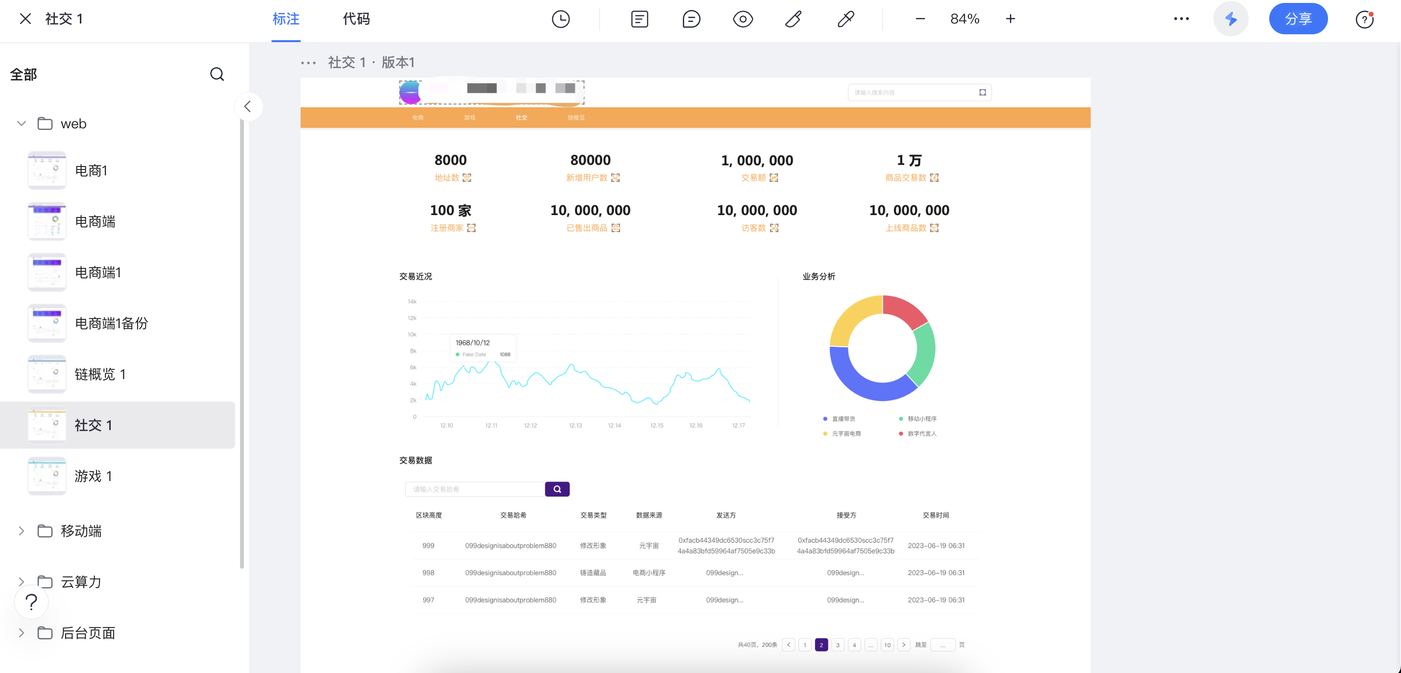Open the more options ellipsis in the top bar

coord(1181,19)
